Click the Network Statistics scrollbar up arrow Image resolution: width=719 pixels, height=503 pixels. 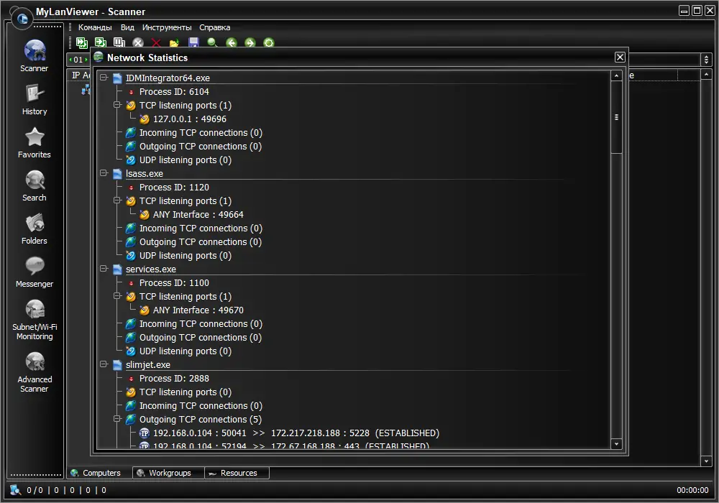(616, 75)
